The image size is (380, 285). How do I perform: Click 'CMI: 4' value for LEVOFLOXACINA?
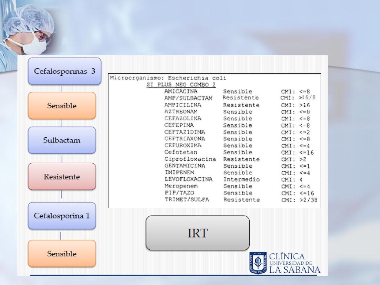[292, 180]
